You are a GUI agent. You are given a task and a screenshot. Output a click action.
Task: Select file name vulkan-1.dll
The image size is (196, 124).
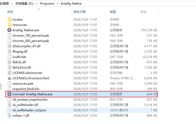click(21, 116)
